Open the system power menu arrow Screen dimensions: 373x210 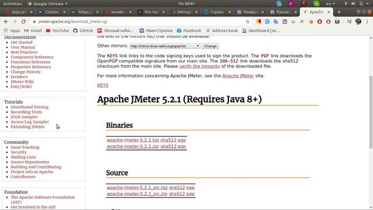[367, 4]
